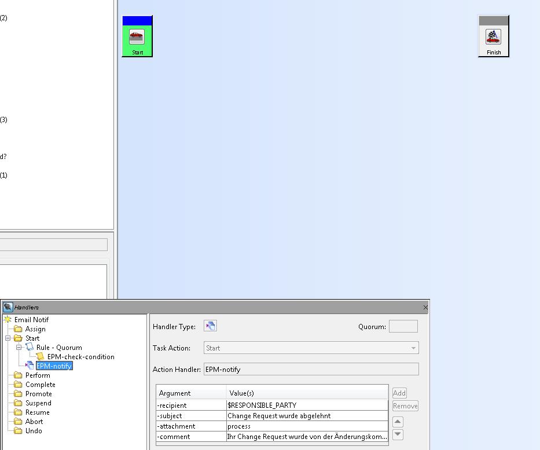
Task: Click the Rule - Quorum rule icon
Action: (x=30, y=347)
